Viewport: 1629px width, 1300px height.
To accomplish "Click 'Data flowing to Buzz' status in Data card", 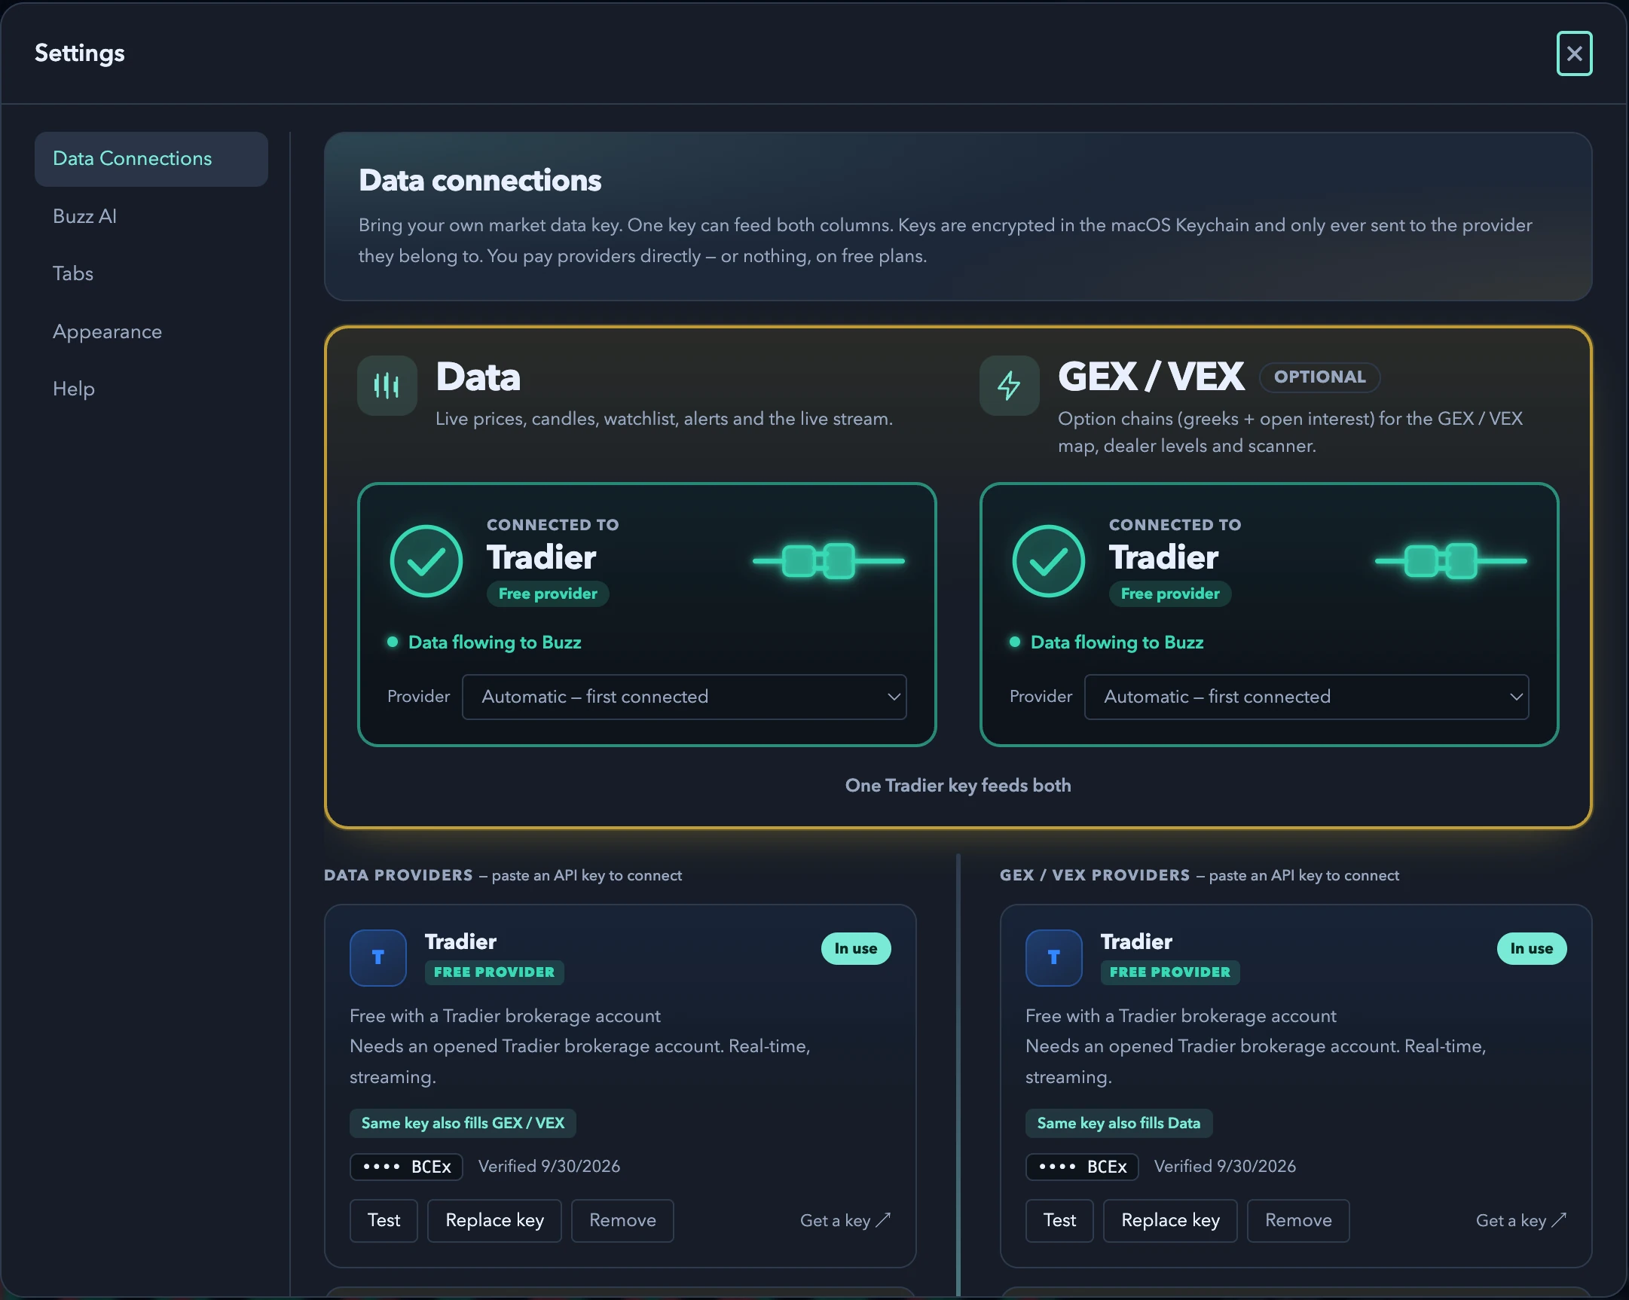I will pyautogui.click(x=484, y=642).
